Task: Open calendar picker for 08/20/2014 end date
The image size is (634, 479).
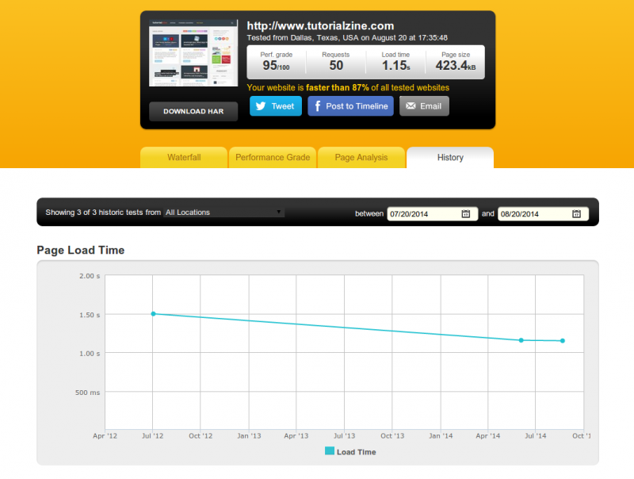Action: click(576, 213)
